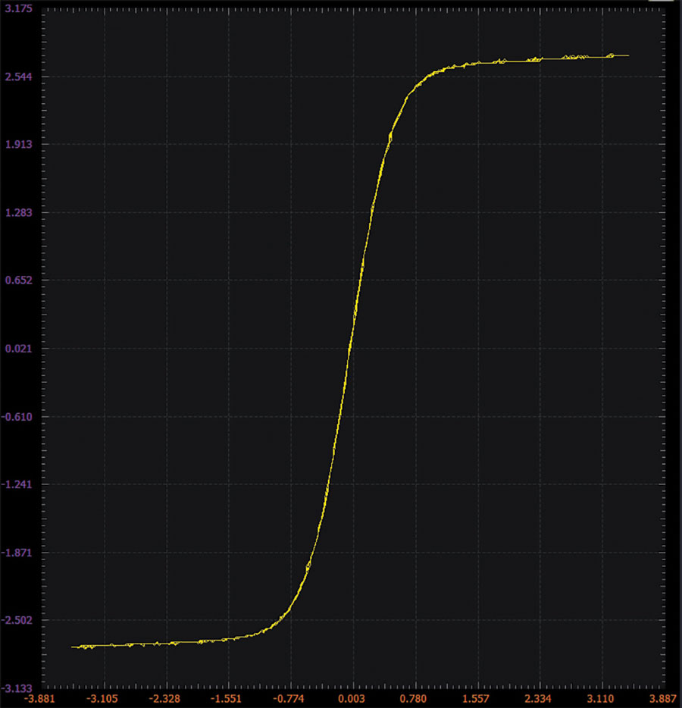Select the 0.780 x-axis label
Screen dimensions: 682x708
coord(414,699)
